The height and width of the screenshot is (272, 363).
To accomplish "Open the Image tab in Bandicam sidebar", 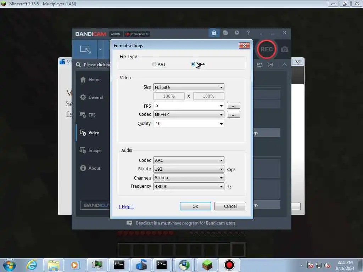I will pos(90,150).
